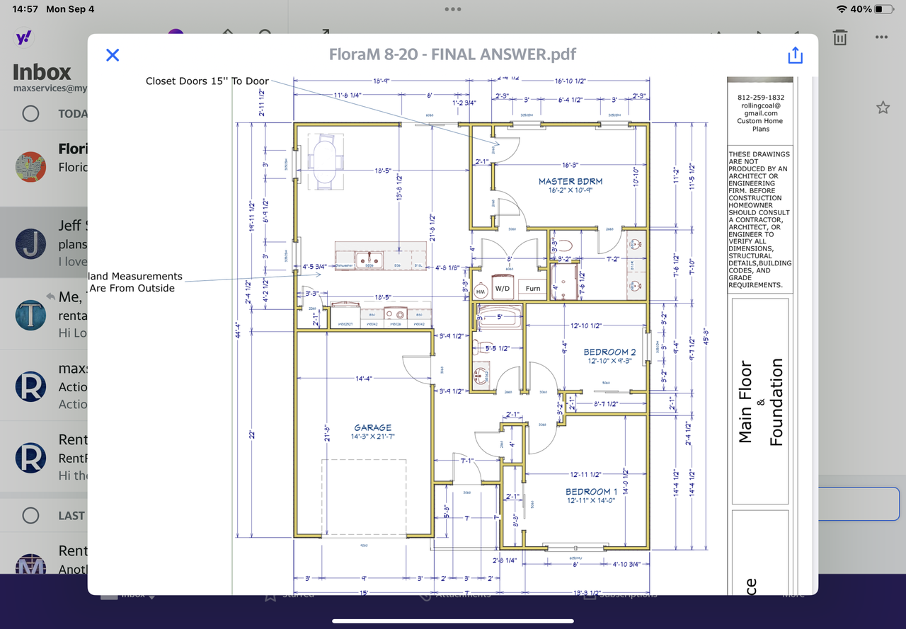Open the three-dot more options menu
The height and width of the screenshot is (629, 906).
pyautogui.click(x=881, y=37)
